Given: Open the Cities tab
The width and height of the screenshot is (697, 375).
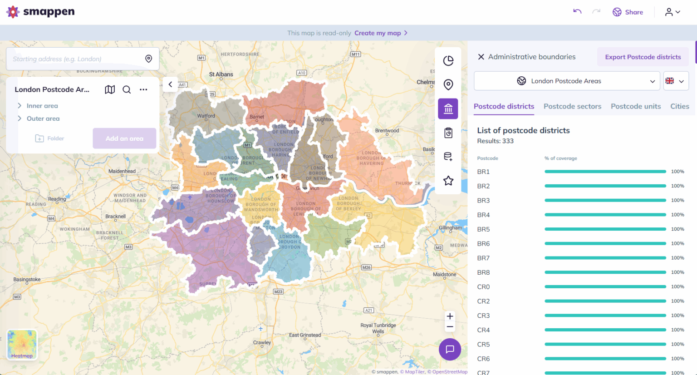Looking at the screenshot, I should pos(679,106).
